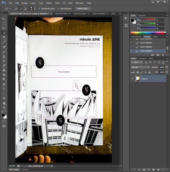
Task: Select the Zoom tool
Action: (x=4, y=108)
